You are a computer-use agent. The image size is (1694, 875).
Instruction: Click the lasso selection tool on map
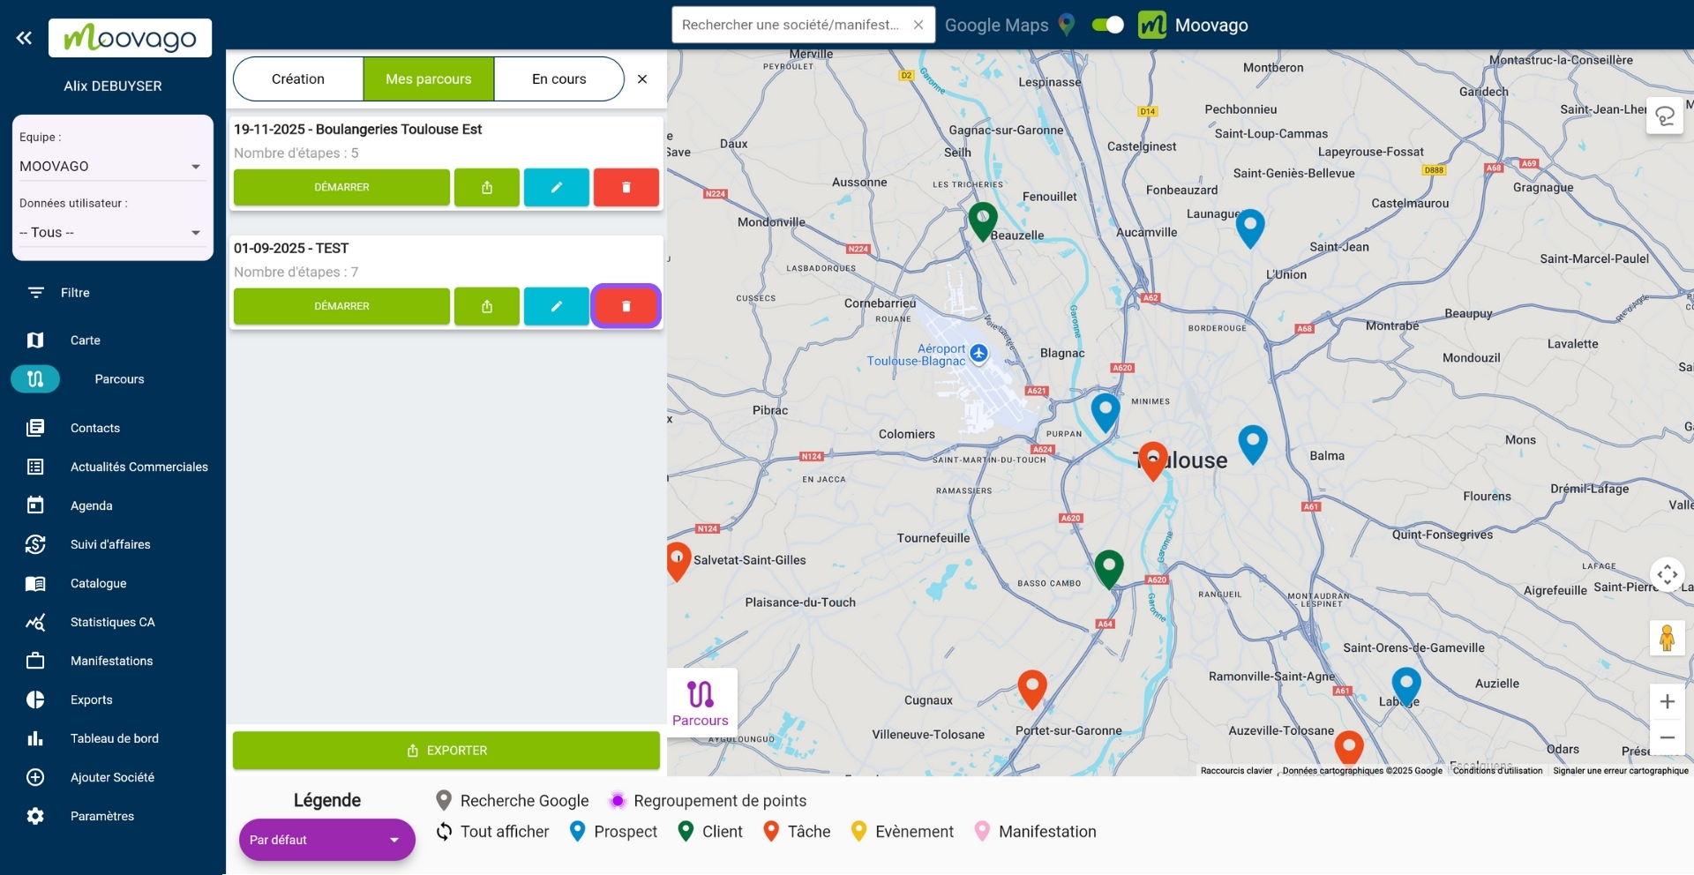pyautogui.click(x=1664, y=116)
